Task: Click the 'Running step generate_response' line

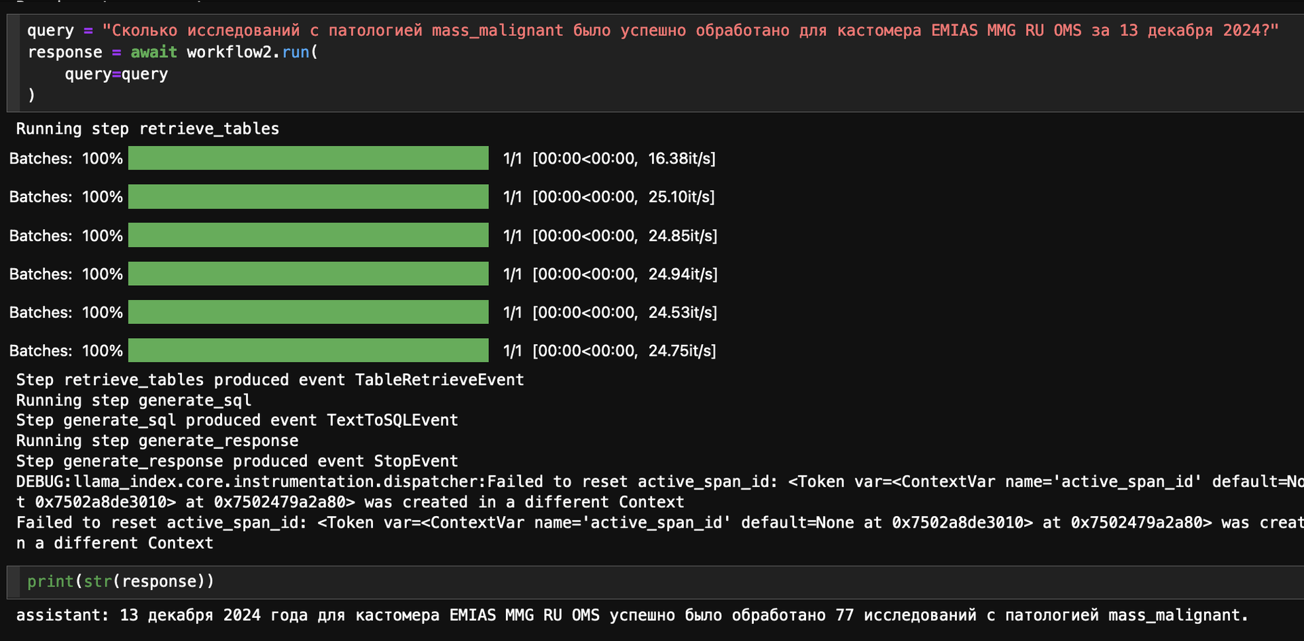Action: [x=157, y=441]
